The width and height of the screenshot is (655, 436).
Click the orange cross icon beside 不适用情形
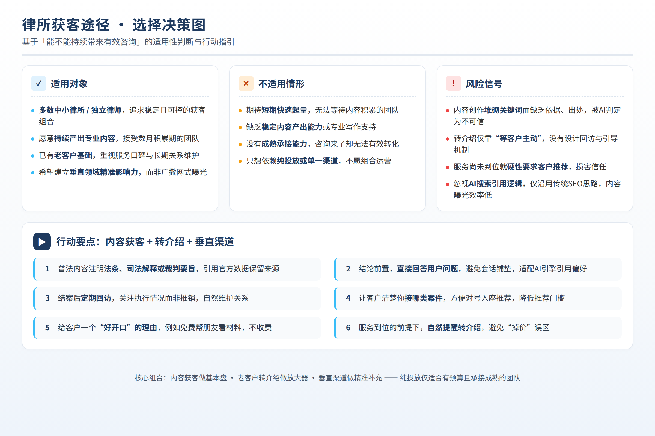coord(246,83)
